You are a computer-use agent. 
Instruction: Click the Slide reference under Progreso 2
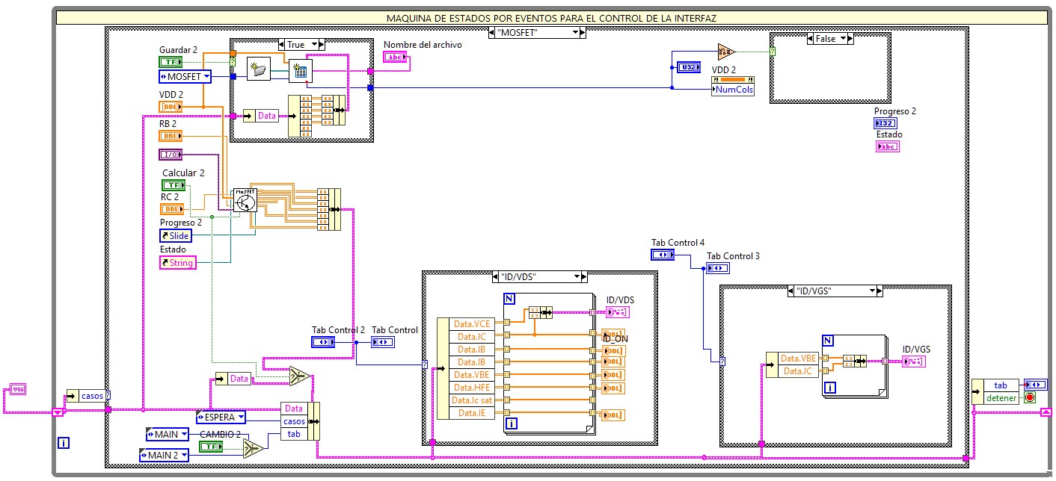pyautogui.click(x=176, y=236)
